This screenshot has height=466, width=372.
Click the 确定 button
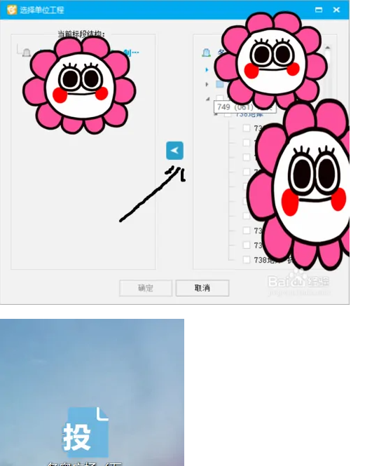tap(146, 288)
